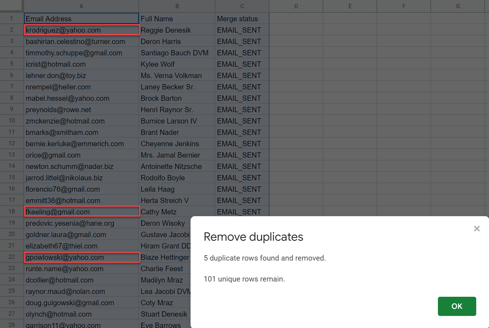Click cell with krodriguez@yahoo.com
This screenshot has height=328, width=489.
click(82, 30)
